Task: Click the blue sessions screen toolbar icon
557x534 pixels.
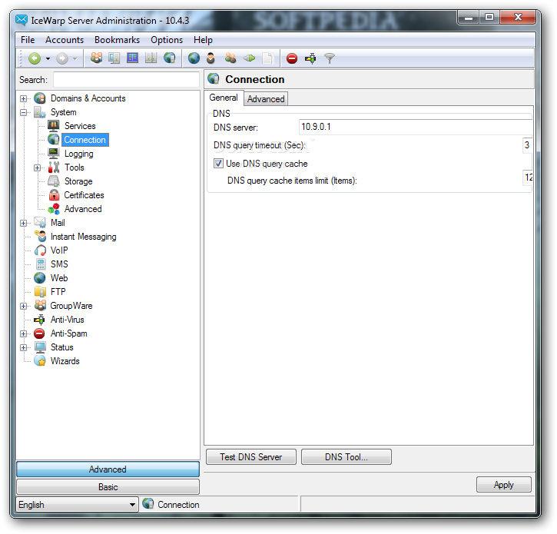Action: click(x=132, y=58)
